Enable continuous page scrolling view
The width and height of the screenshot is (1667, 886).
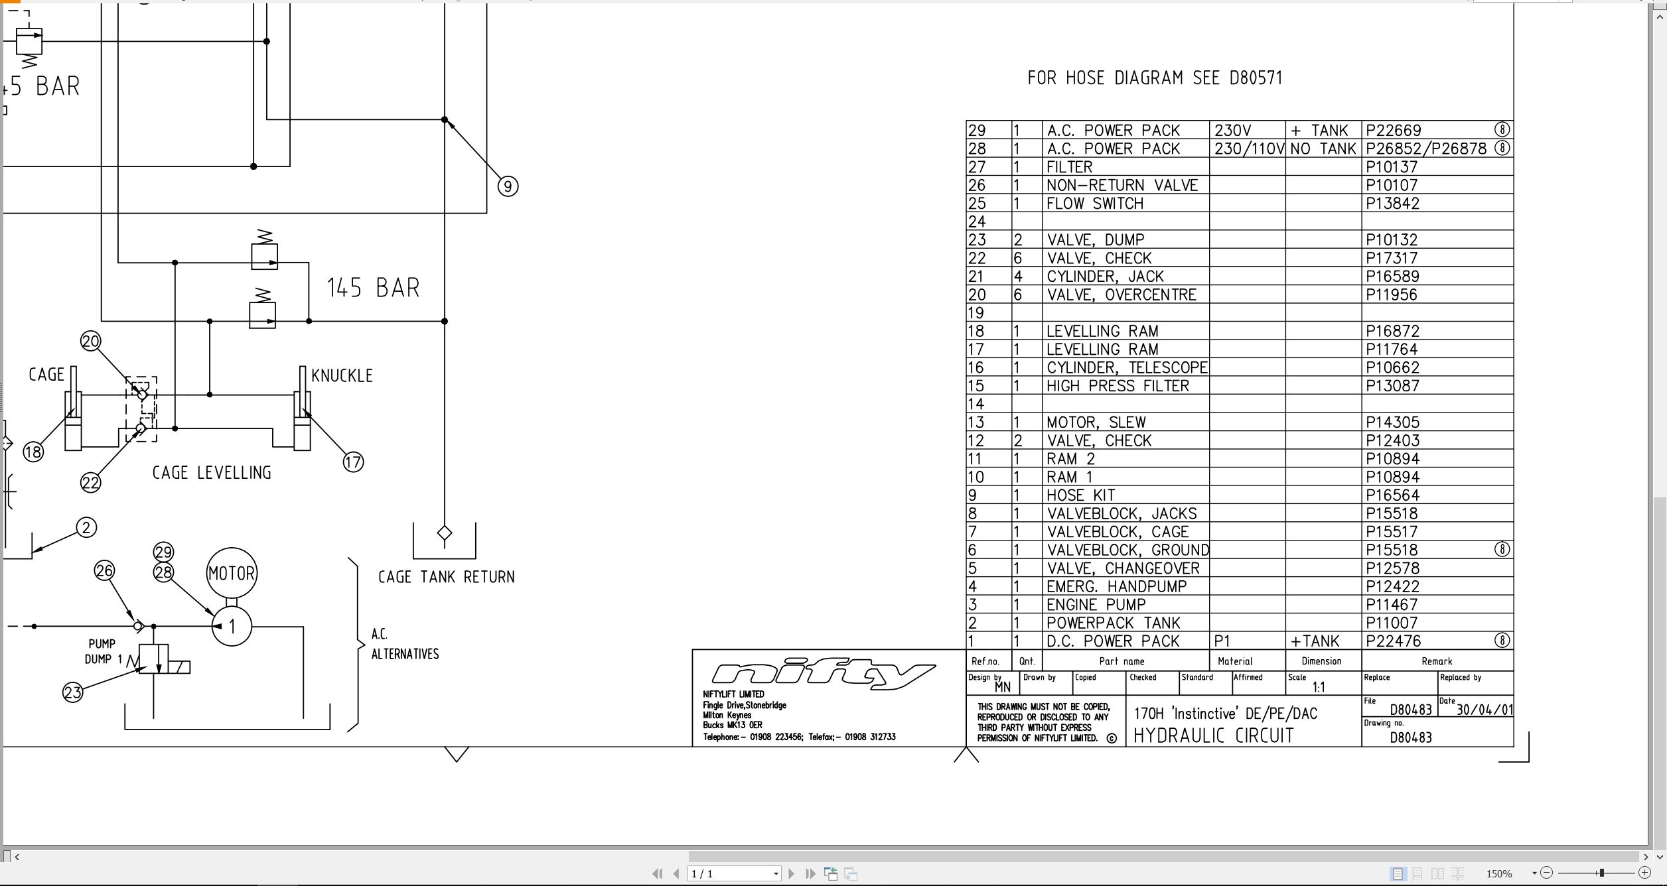coord(1417,873)
